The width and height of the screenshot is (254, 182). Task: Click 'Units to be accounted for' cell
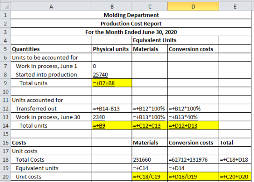[51, 57]
